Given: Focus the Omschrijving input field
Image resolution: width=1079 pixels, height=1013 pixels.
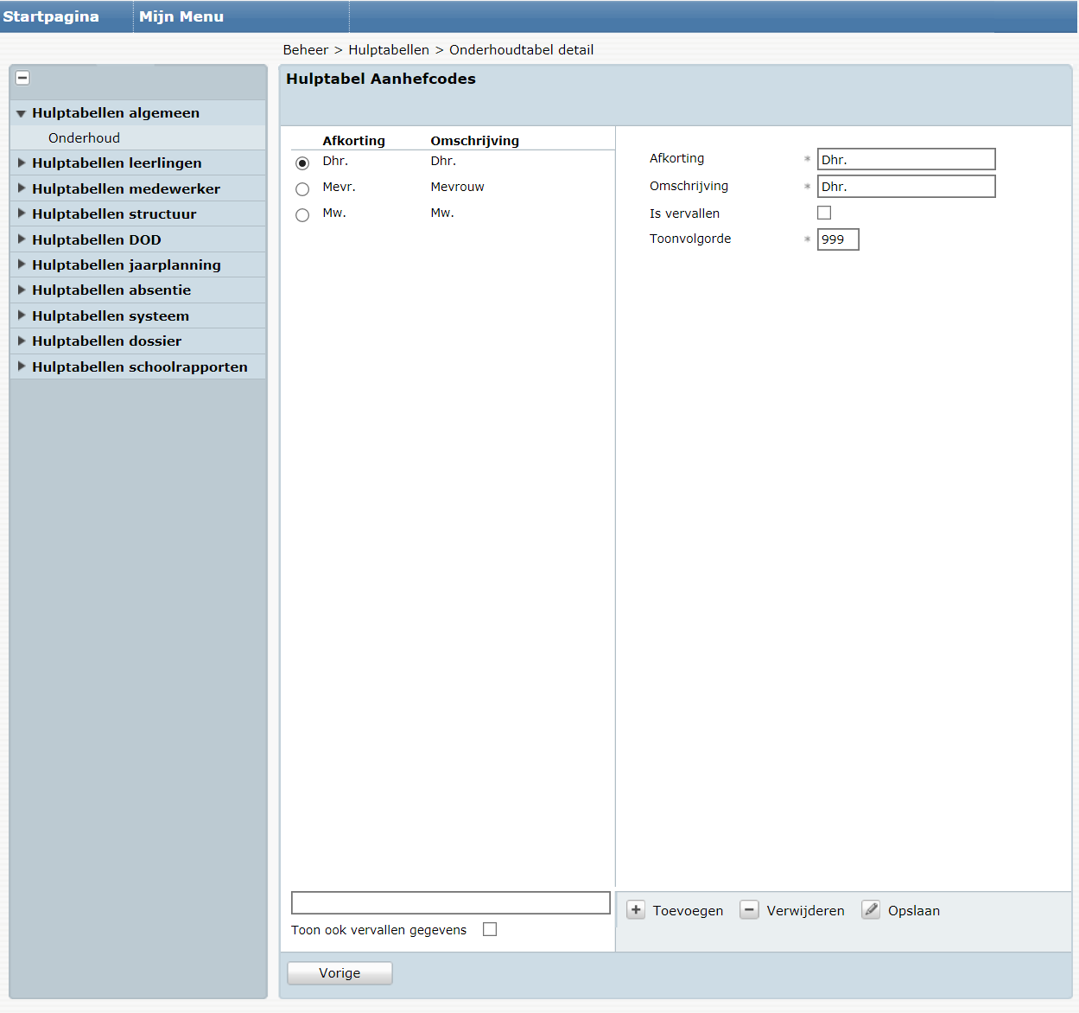Looking at the screenshot, I should point(906,186).
